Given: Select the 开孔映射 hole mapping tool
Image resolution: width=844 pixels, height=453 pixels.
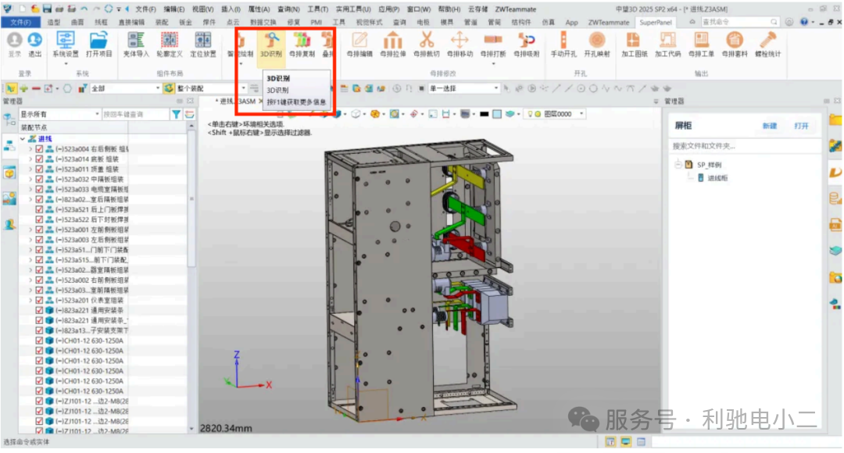Looking at the screenshot, I should tap(597, 44).
